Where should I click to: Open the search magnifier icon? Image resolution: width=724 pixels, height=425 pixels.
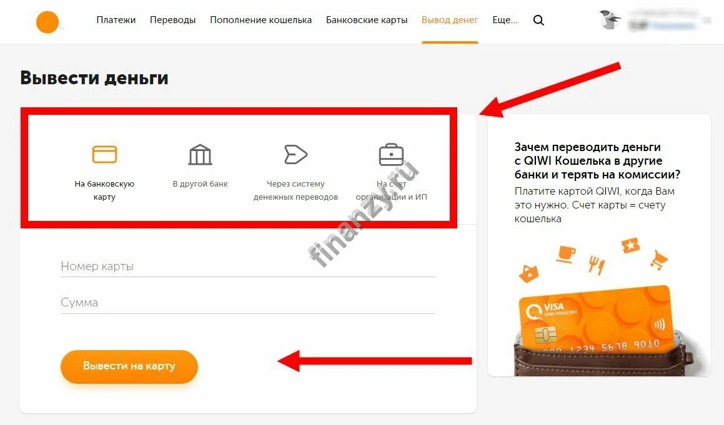pyautogui.click(x=538, y=21)
